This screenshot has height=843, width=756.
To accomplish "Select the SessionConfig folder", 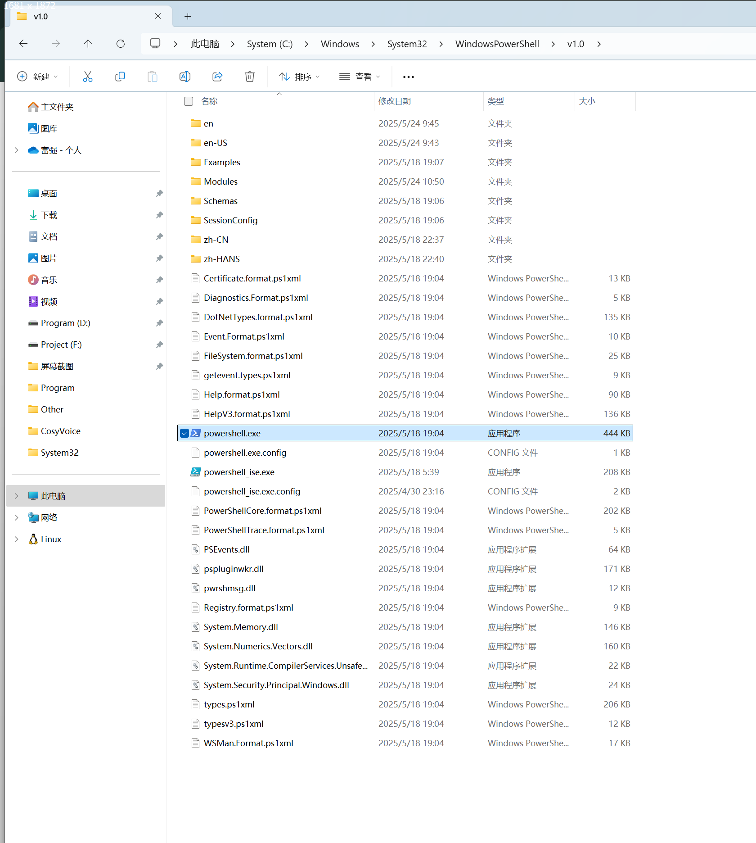I will coord(405,220).
